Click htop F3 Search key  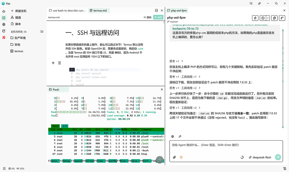[x=77, y=161]
